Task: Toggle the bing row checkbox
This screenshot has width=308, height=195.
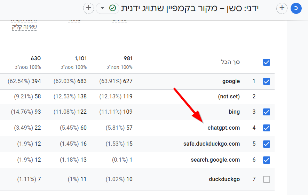Action: (x=267, y=112)
